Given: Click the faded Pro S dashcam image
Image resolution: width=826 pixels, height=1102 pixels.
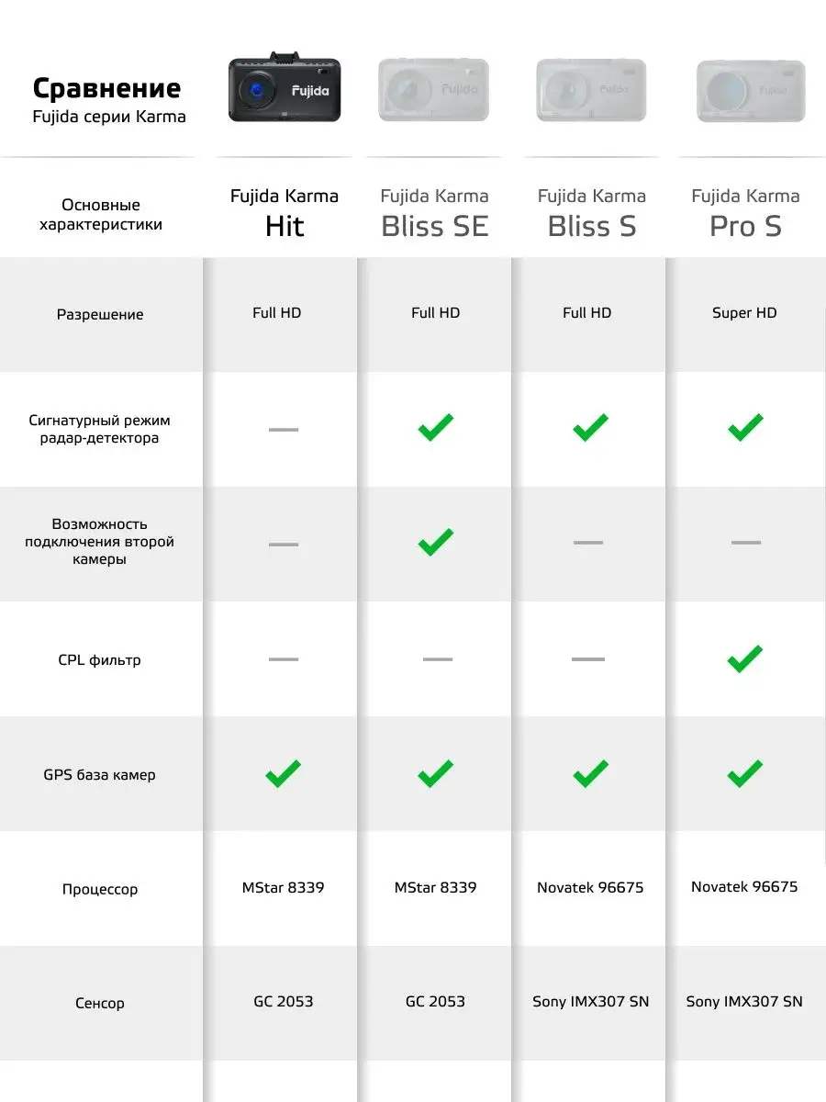Looking at the screenshot, I should click(750, 91).
